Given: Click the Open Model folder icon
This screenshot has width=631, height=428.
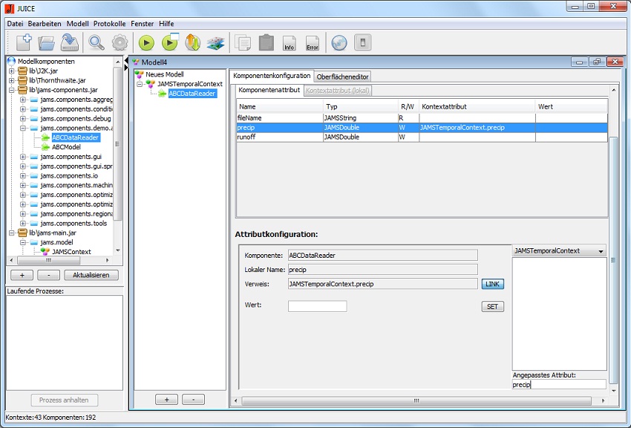Looking at the screenshot, I should click(x=46, y=43).
